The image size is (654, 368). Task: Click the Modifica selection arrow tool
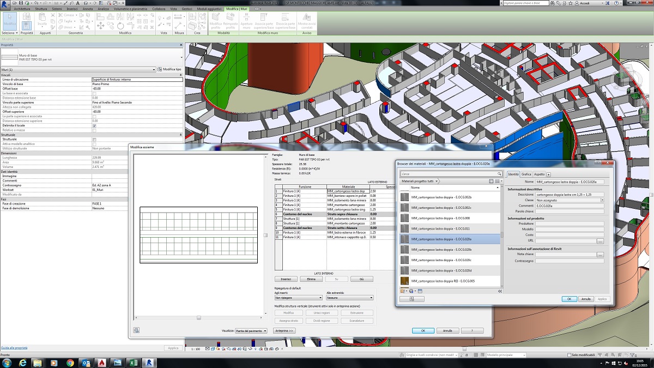coord(9,22)
